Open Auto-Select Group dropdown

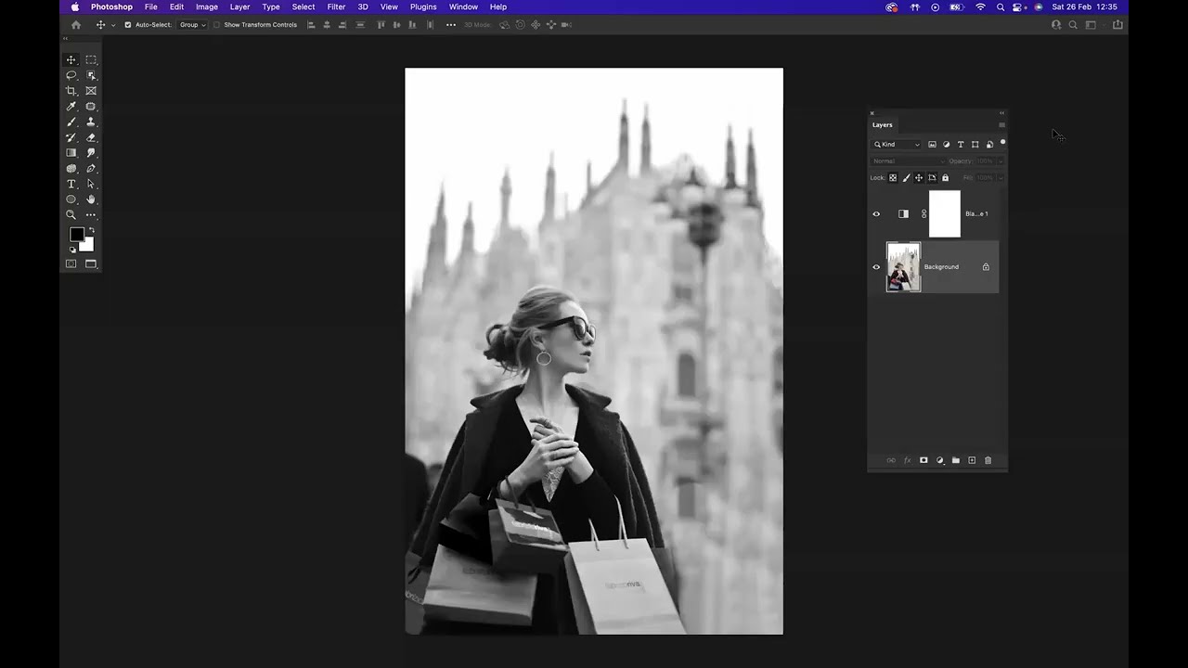[x=192, y=25]
